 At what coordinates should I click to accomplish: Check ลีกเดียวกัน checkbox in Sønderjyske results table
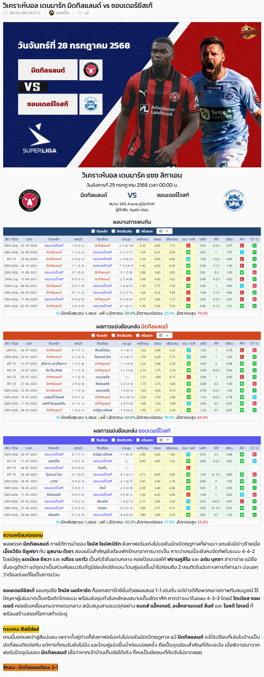click(113, 440)
